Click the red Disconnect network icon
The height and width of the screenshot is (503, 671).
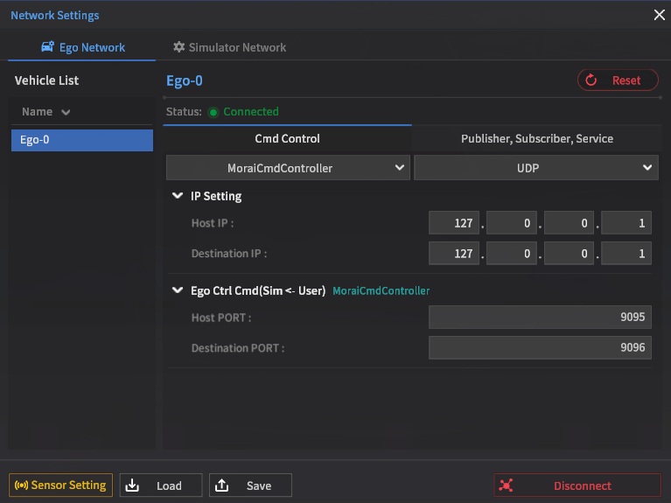point(506,486)
